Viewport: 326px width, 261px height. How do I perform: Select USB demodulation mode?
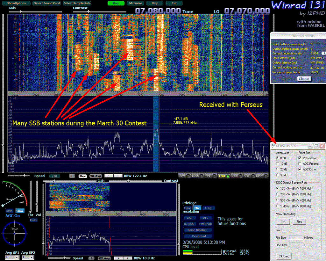[x=237, y=176]
